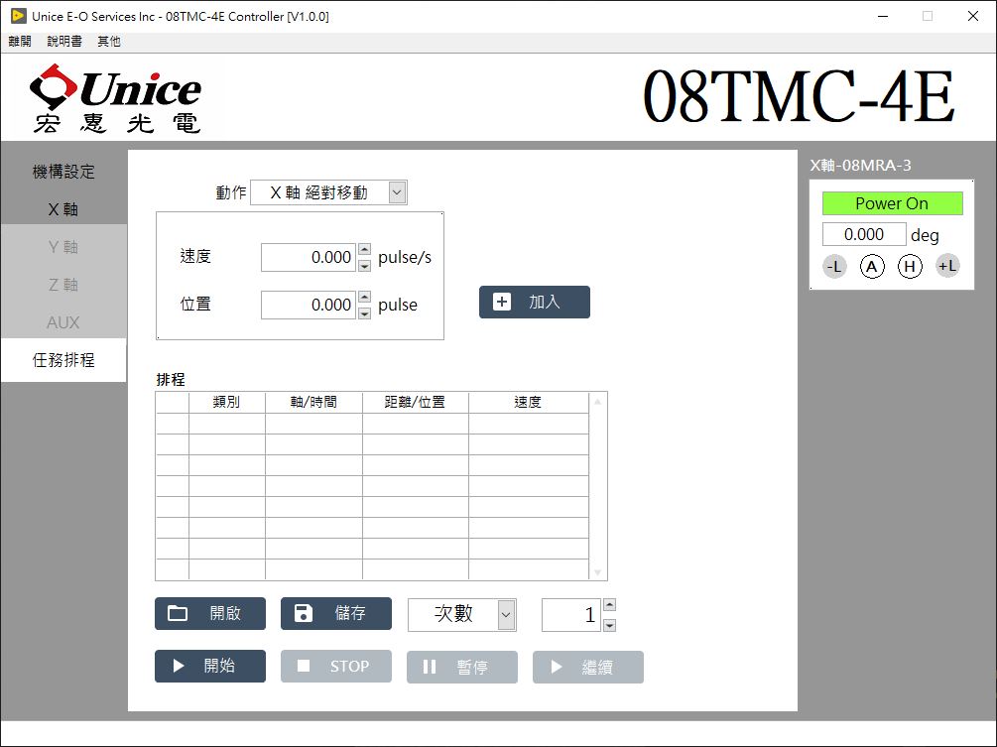Screen dimensions: 997x747
Task: Increase the 位置 position value
Action: click(x=364, y=297)
